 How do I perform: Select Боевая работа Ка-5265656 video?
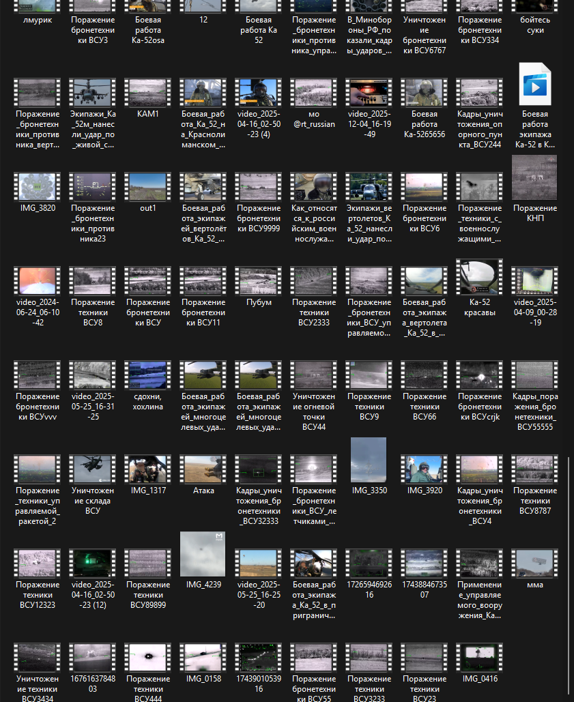coord(425,108)
